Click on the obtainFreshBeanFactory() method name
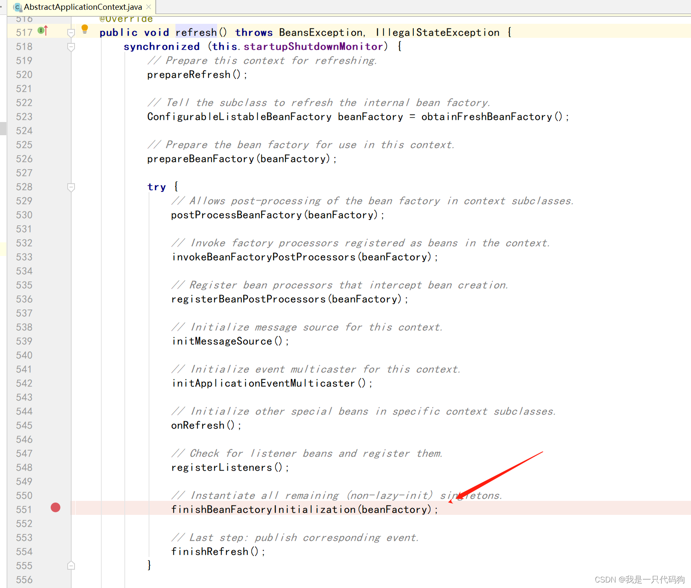Viewport: 691px width, 588px height. pos(485,117)
